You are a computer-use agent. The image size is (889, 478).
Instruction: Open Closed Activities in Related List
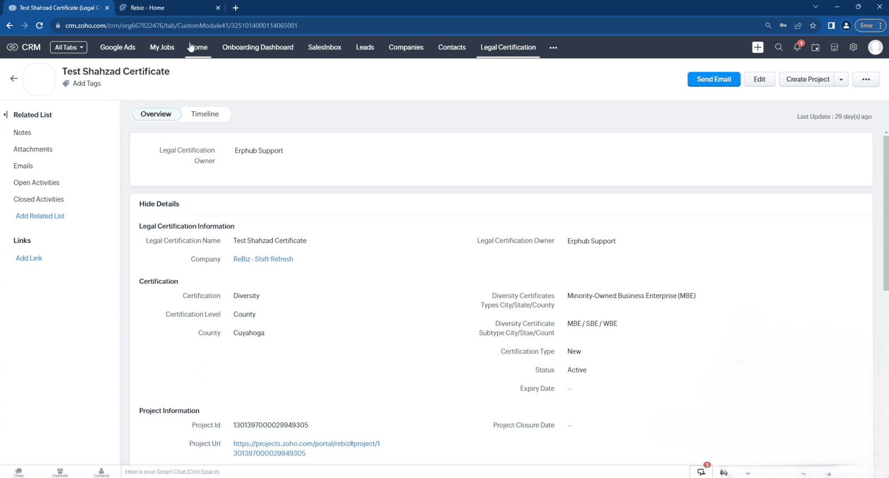(x=38, y=199)
